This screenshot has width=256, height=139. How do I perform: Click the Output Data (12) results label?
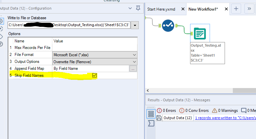click(x=178, y=118)
